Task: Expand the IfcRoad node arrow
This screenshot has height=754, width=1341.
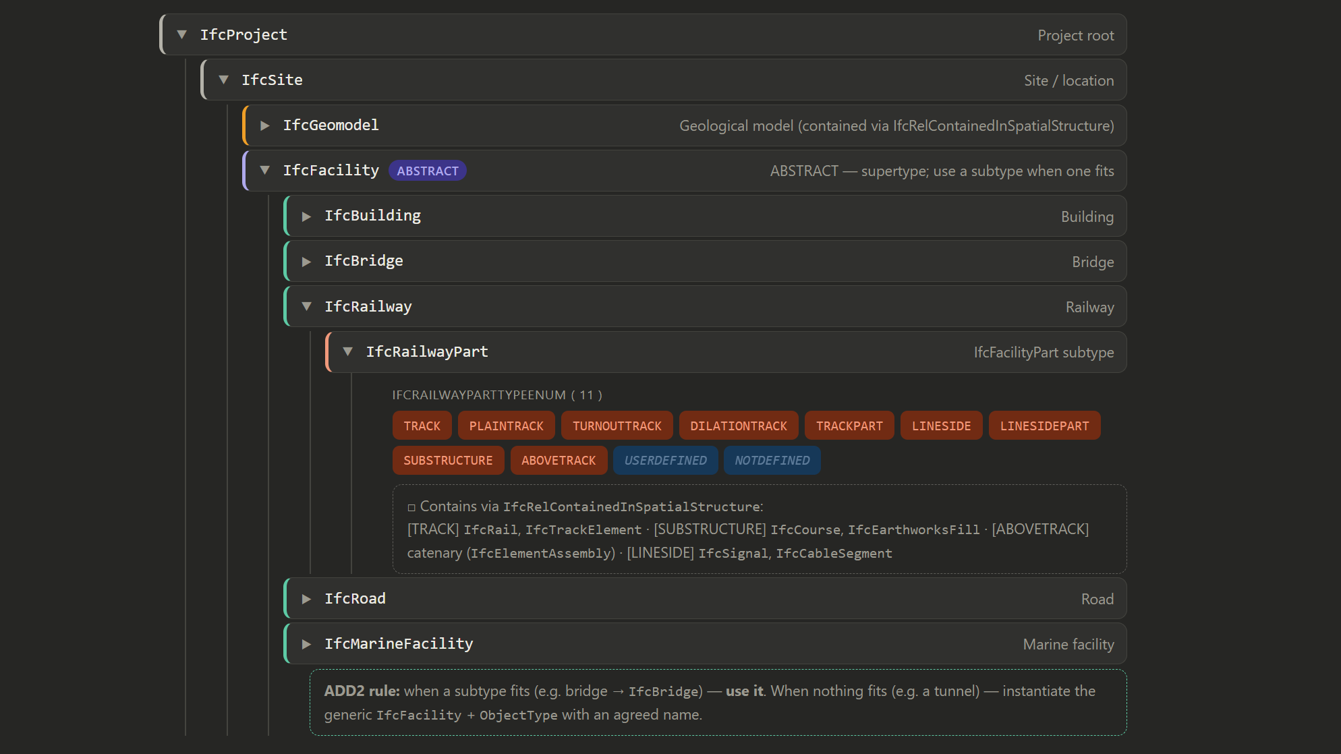Action: click(306, 599)
